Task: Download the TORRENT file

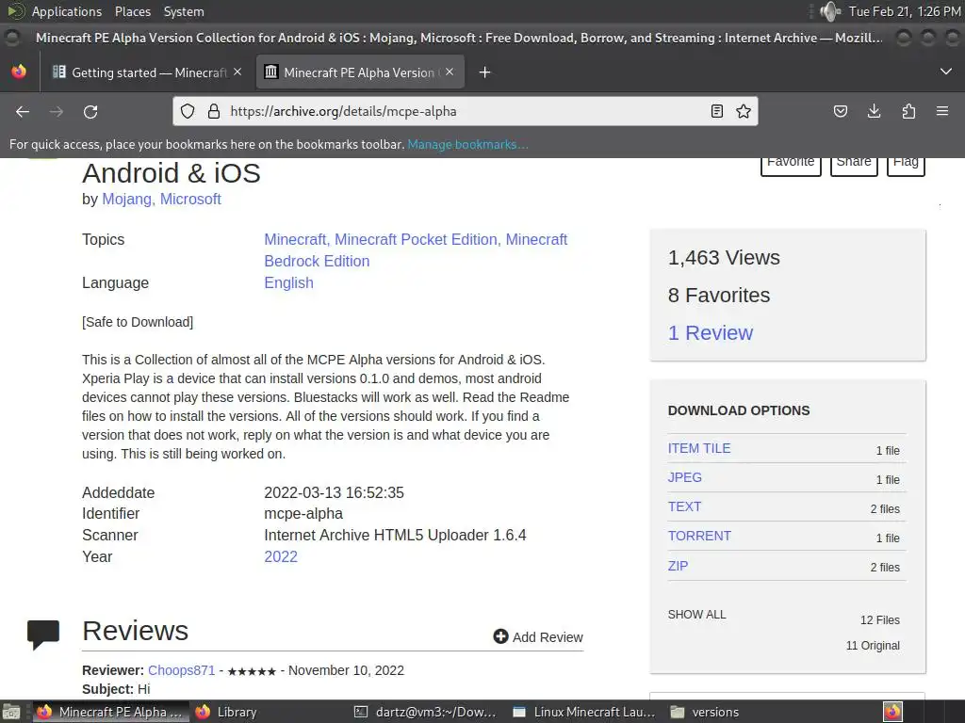Action: tap(699, 536)
